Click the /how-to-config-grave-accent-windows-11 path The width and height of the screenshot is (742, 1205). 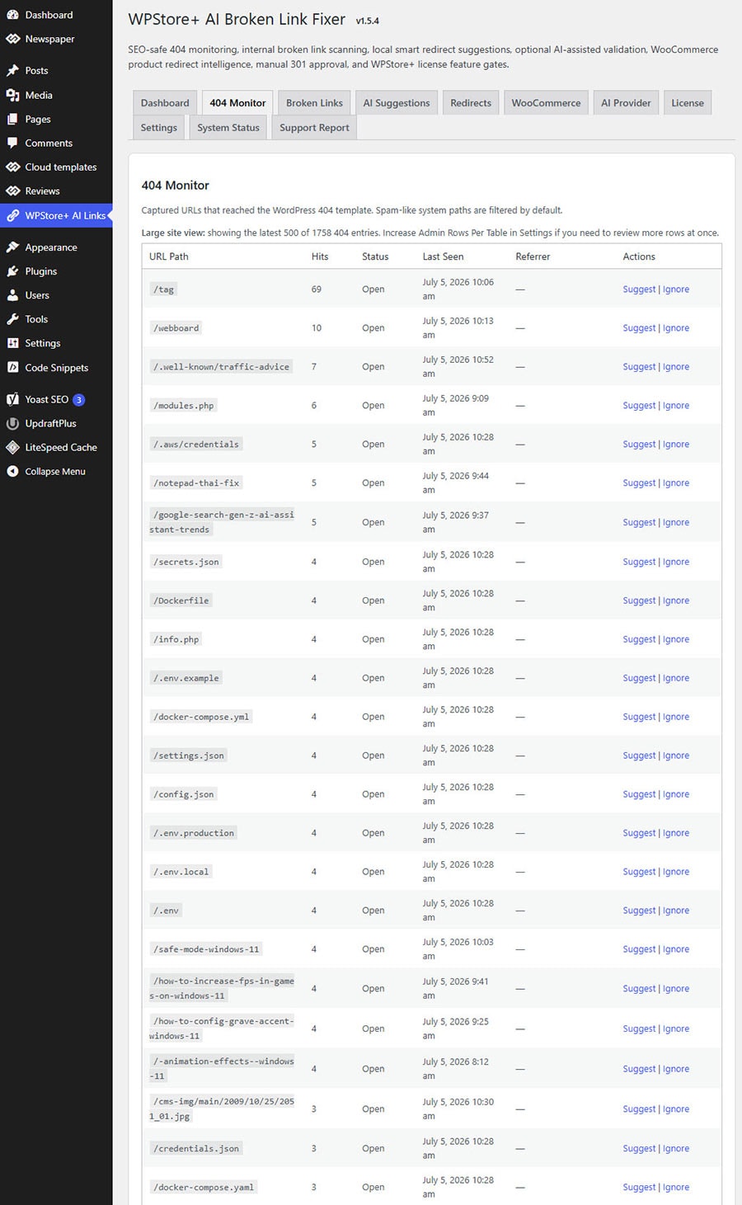[x=222, y=1028]
